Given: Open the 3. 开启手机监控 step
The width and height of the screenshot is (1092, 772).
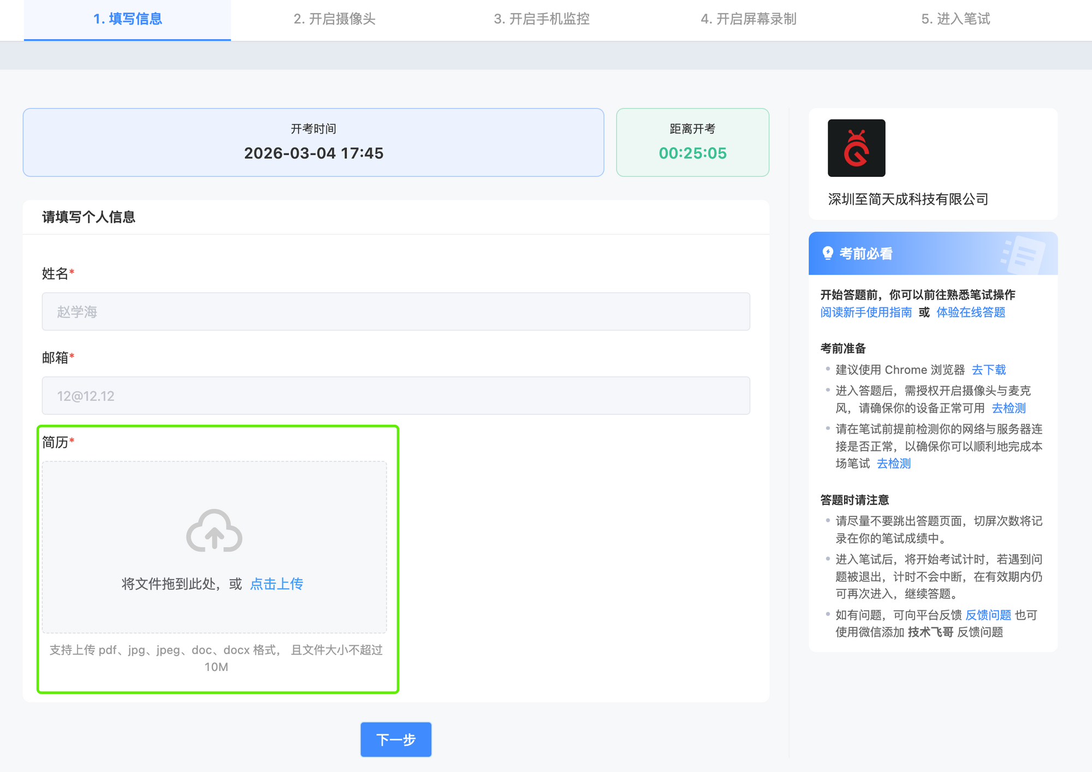Looking at the screenshot, I should (x=541, y=19).
